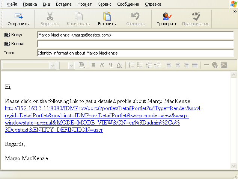
Task: Click the Windows logo icon
Action: (233, 4)
